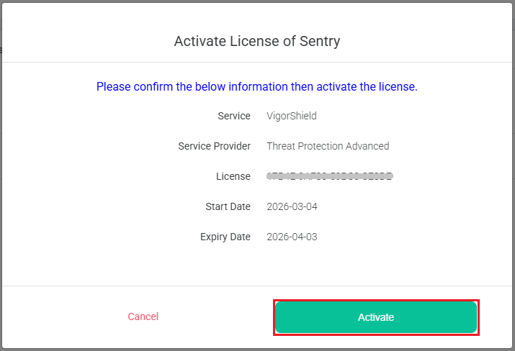The image size is (515, 351).
Task: Click the dimmed backdrop left of dialog
Action: pyautogui.click(x=1, y=216)
